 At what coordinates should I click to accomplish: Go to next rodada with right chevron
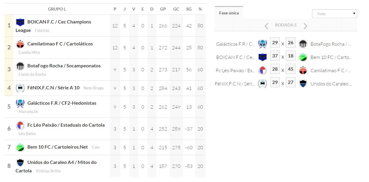pyautogui.click(x=305, y=26)
